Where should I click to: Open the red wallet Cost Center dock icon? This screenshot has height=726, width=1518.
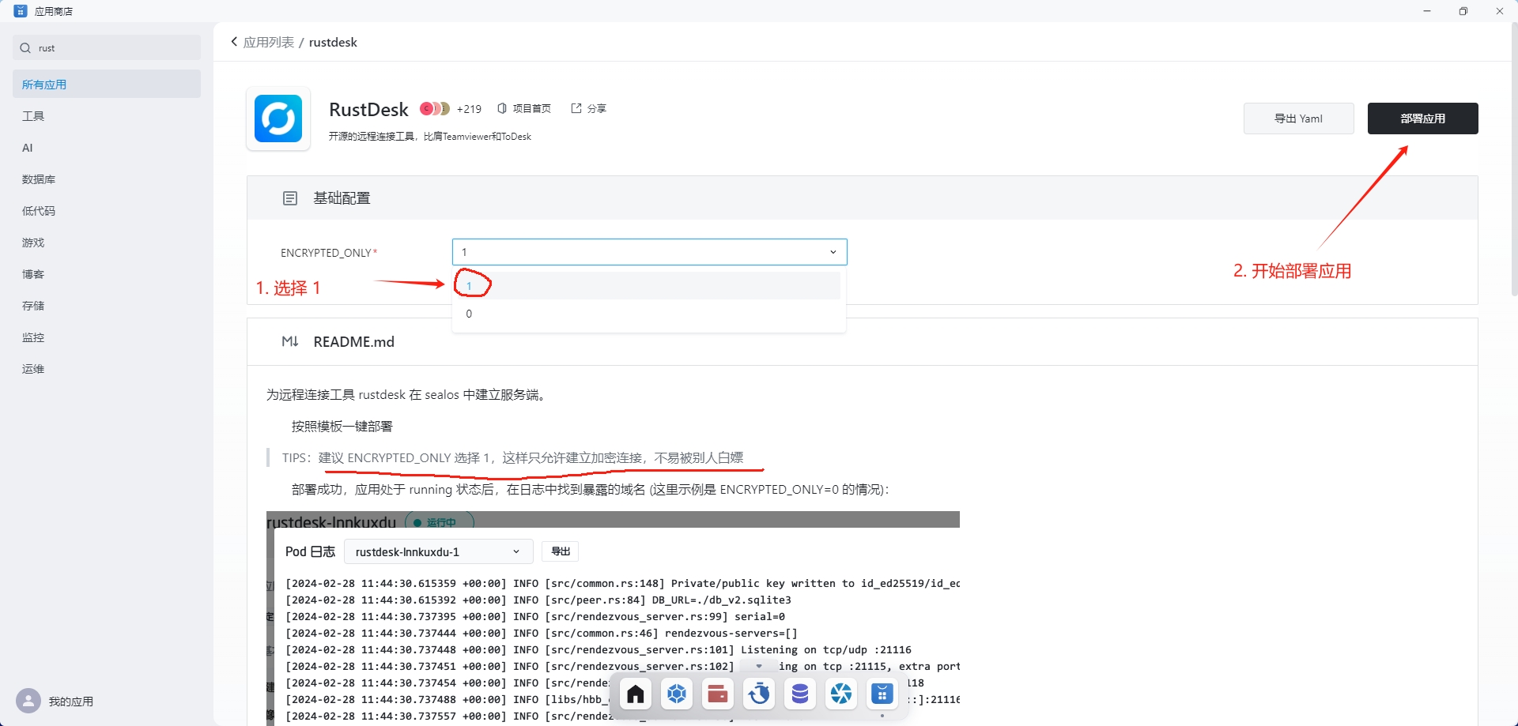[x=718, y=694]
